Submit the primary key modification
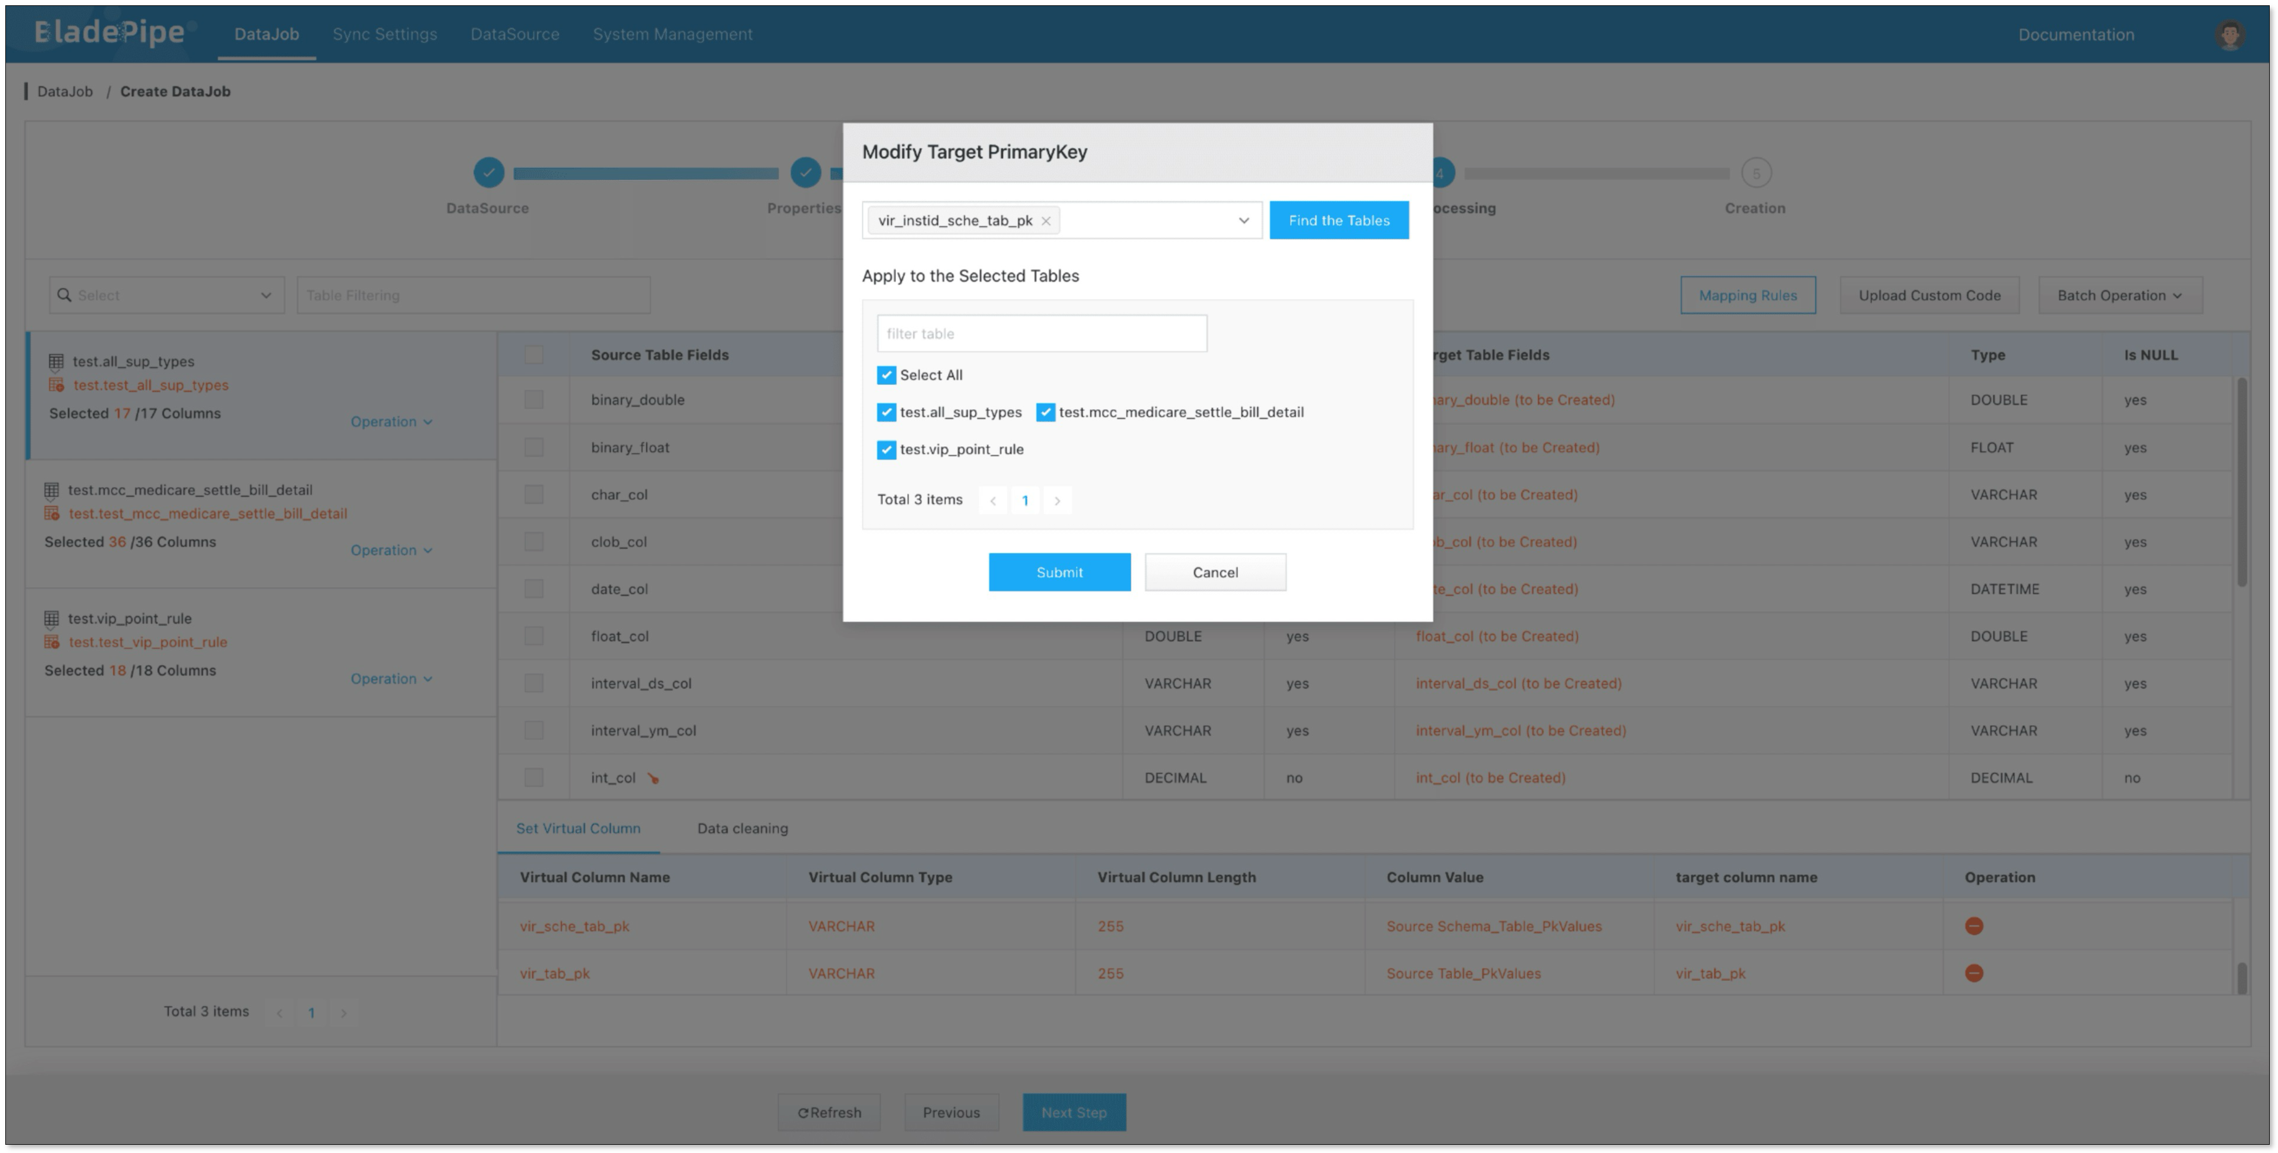 tap(1059, 572)
